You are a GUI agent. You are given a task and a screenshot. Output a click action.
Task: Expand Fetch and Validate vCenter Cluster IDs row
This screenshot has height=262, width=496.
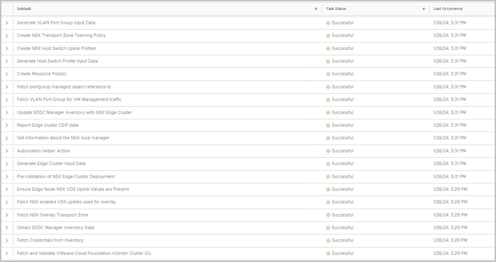(x=7, y=253)
